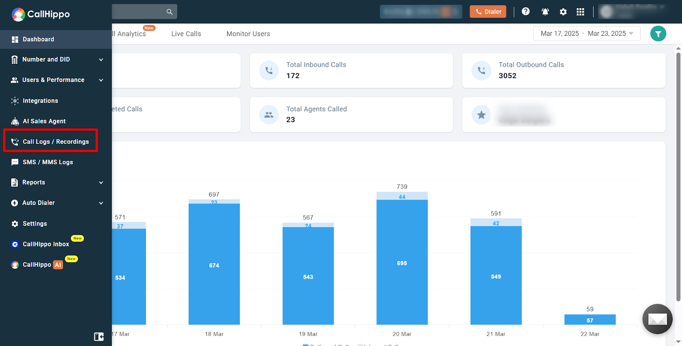The width and height of the screenshot is (682, 346).
Task: Expand Number and DID chevron
Action: tap(101, 60)
